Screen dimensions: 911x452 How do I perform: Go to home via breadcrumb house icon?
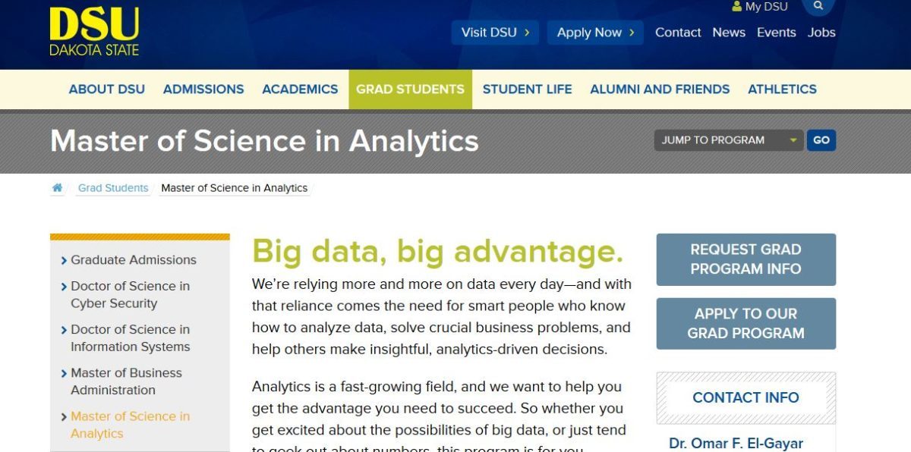point(57,188)
